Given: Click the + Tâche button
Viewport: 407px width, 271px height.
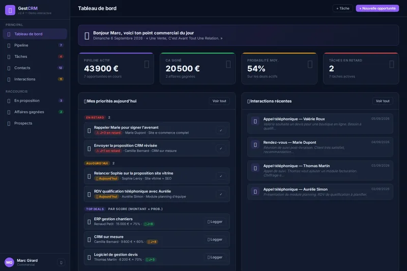Looking at the screenshot, I should click(342, 8).
